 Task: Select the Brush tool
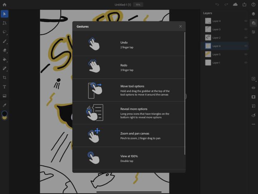(x=5, y=41)
